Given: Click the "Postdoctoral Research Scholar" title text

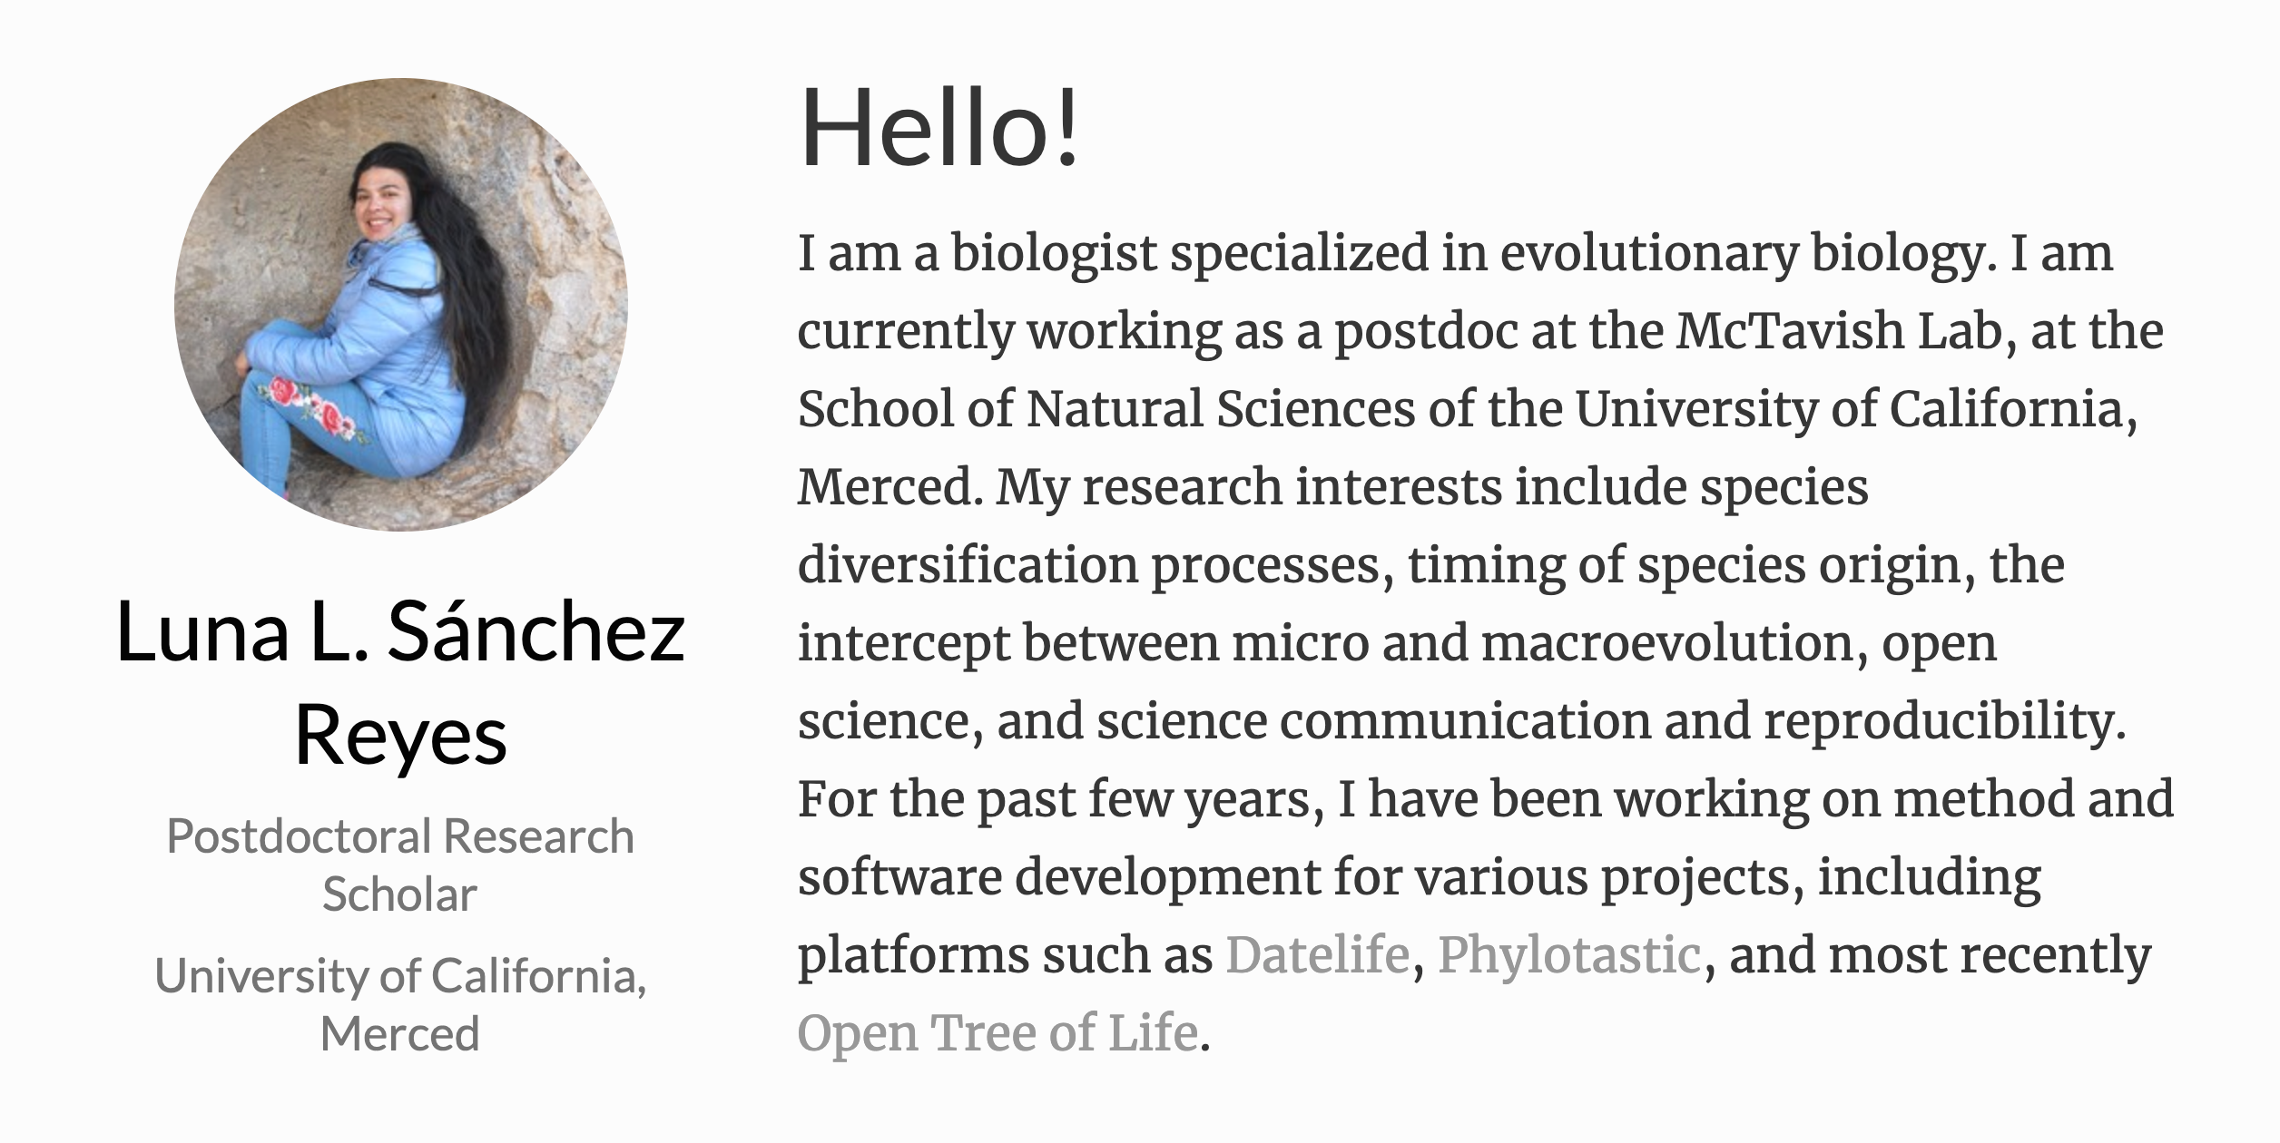Looking at the screenshot, I should [400, 865].
